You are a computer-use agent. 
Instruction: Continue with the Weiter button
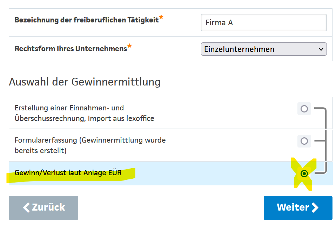[298, 207]
